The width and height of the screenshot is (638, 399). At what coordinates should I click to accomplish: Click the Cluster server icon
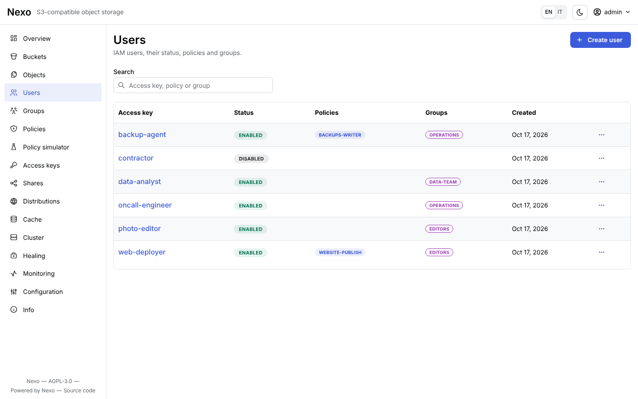(x=14, y=238)
